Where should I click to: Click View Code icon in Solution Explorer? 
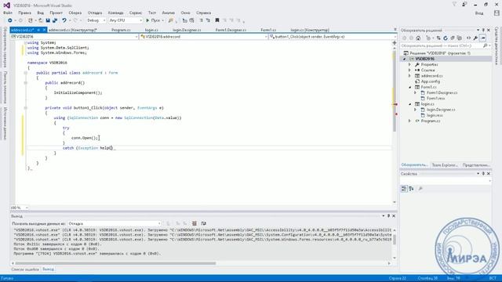pos(468,38)
